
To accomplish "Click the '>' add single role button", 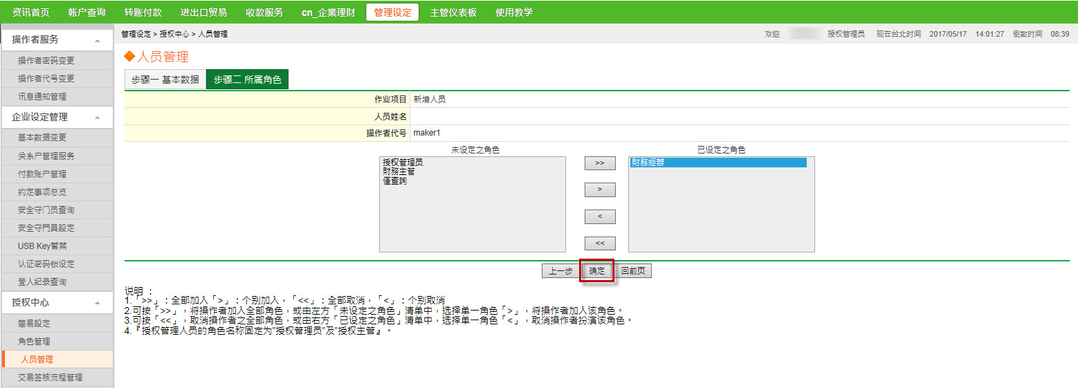I will (x=600, y=190).
